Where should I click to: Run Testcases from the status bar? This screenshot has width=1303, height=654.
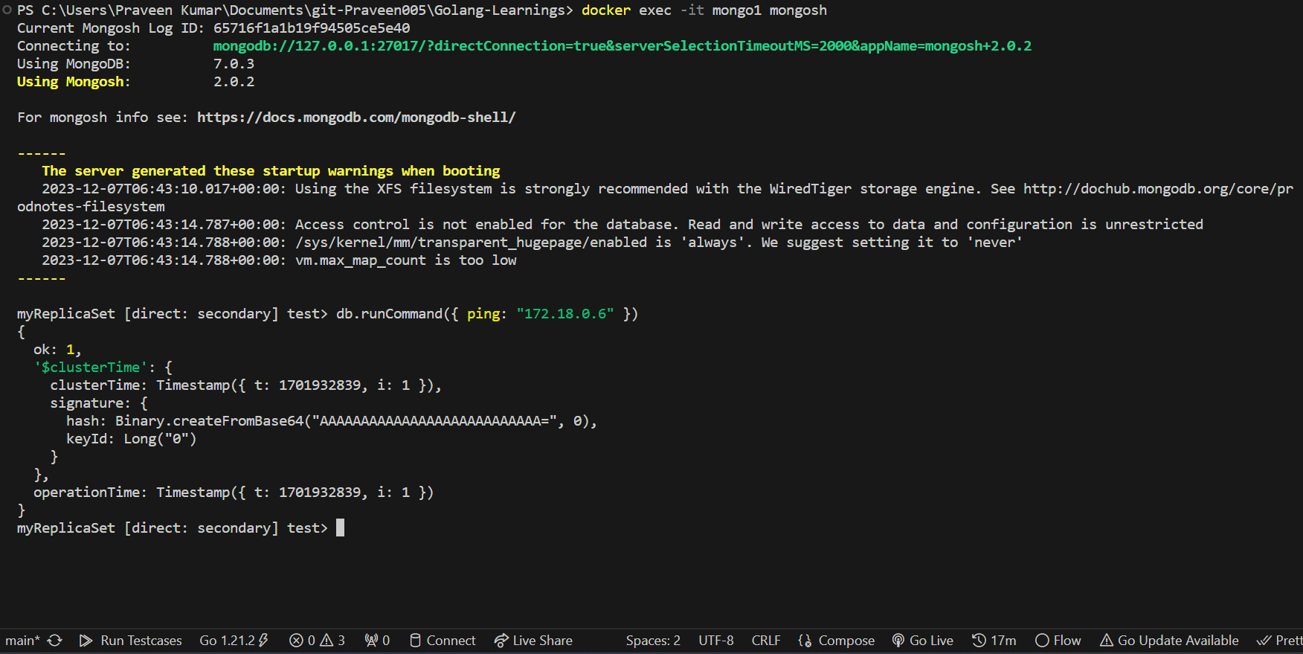pos(131,641)
